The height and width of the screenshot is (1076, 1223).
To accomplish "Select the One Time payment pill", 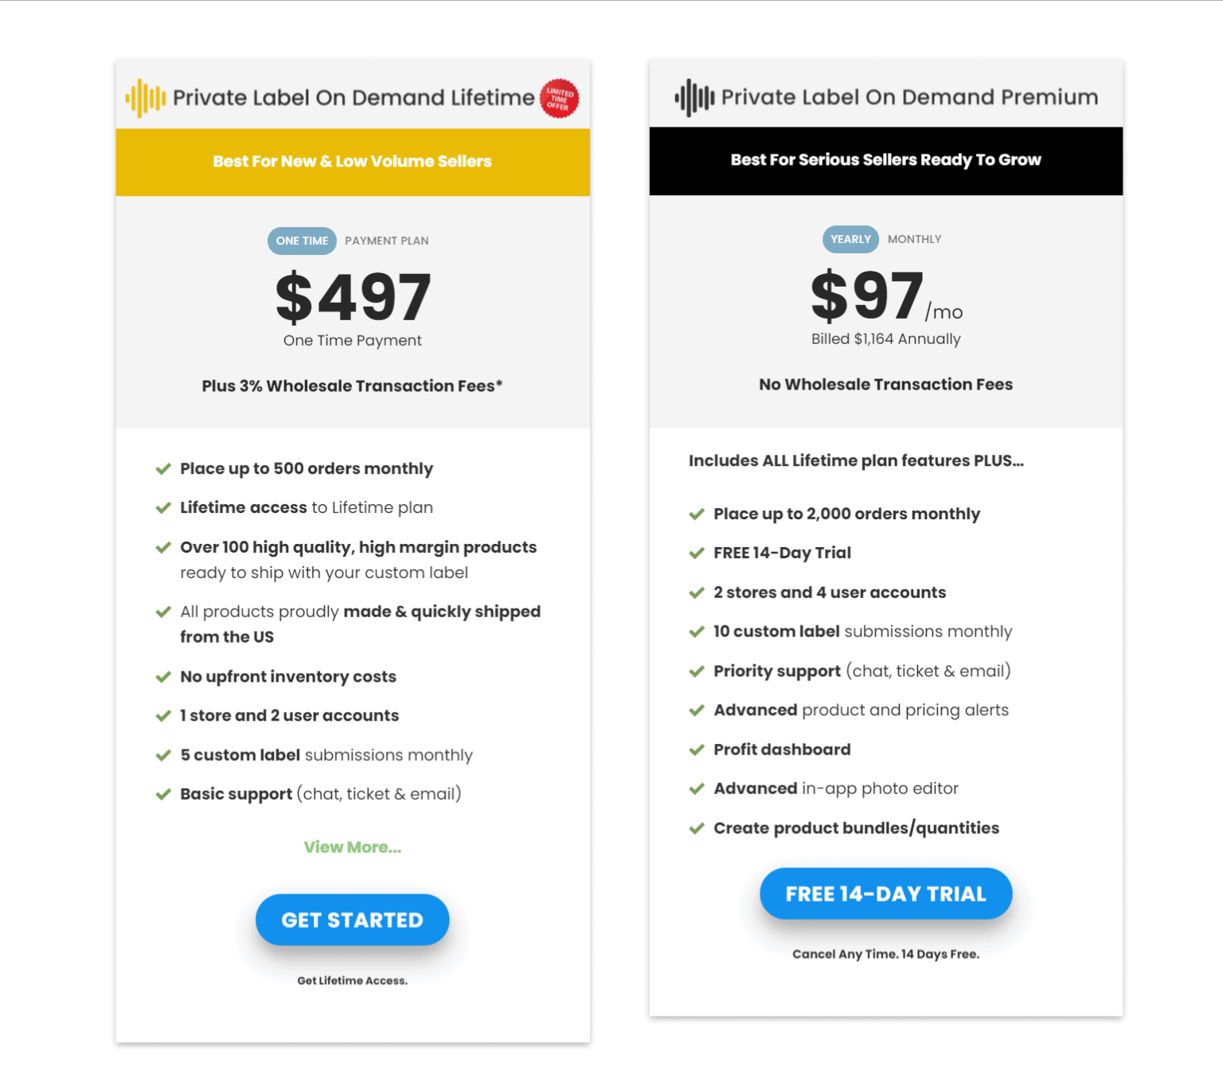I will [302, 241].
